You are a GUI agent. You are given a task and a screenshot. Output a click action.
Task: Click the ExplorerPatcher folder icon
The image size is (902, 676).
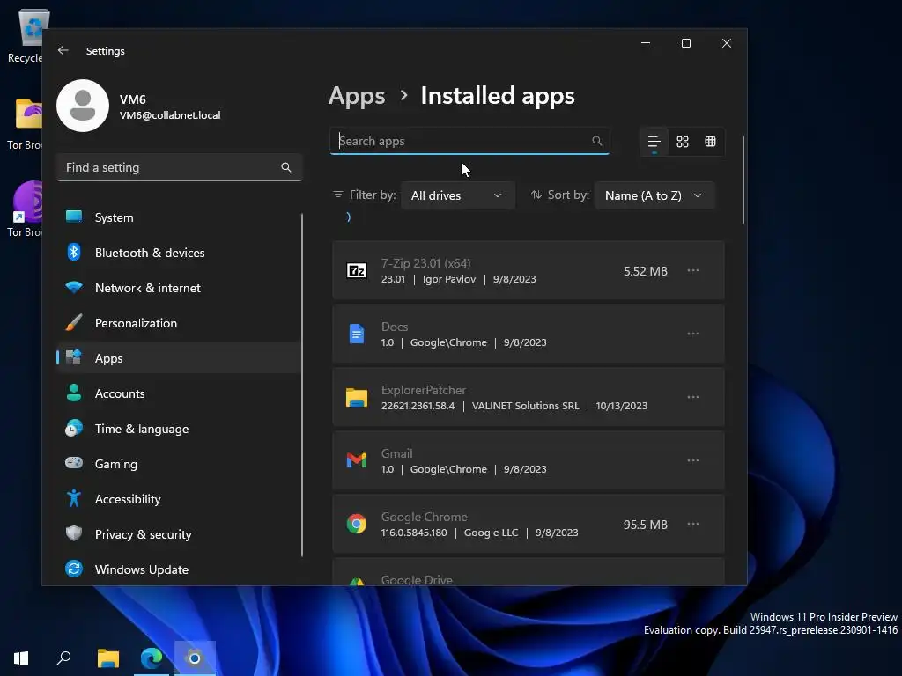[357, 397]
